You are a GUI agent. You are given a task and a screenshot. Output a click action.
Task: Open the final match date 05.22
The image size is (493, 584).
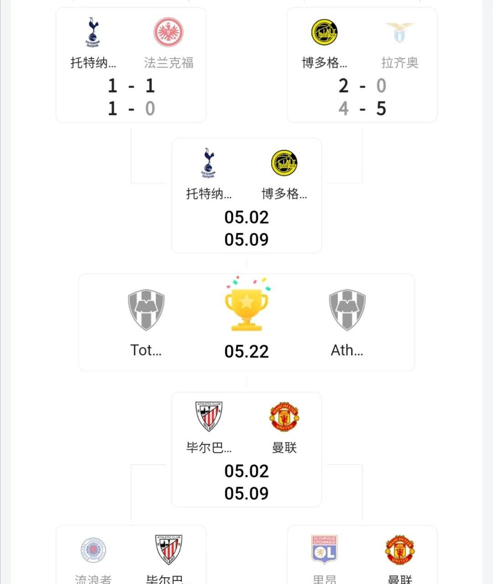pos(246,352)
